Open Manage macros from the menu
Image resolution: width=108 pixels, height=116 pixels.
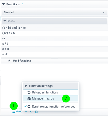click(x=51, y=98)
